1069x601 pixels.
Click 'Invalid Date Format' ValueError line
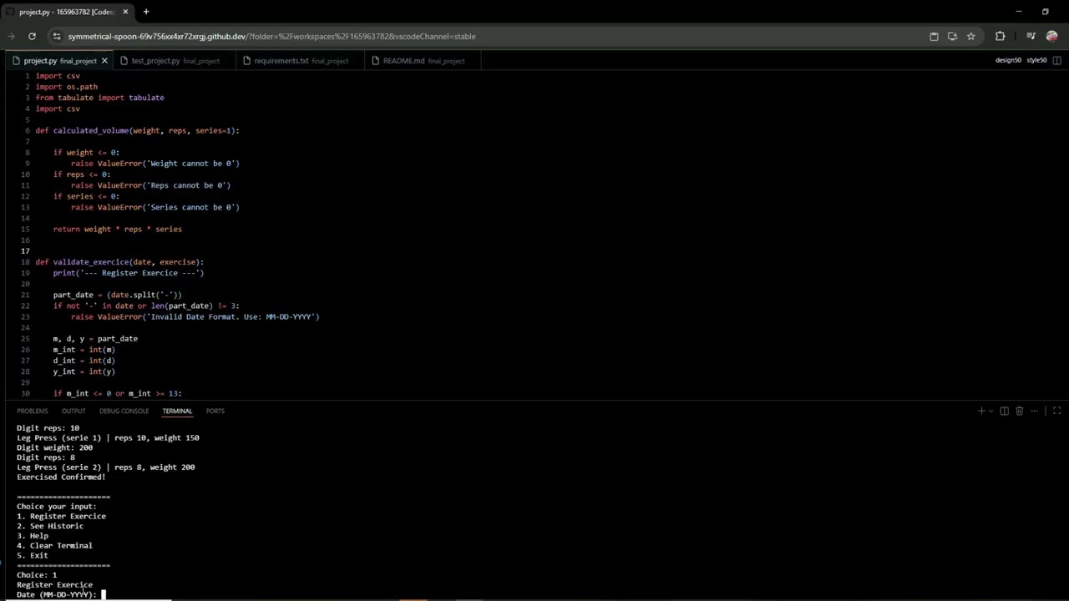click(x=195, y=317)
